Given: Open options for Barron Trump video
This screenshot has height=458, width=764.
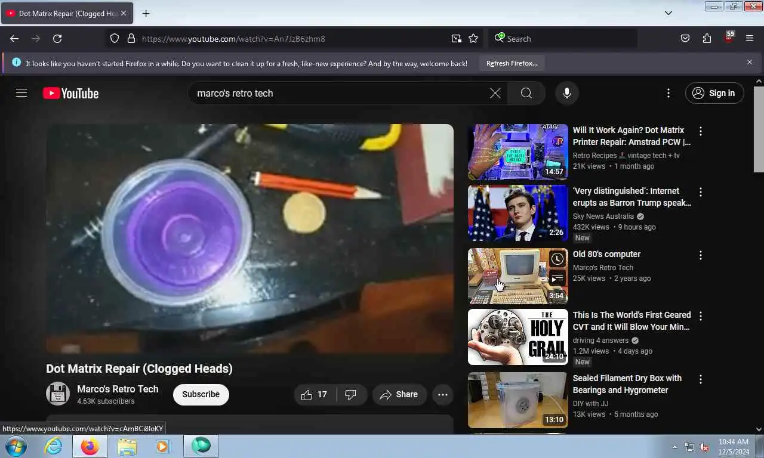Looking at the screenshot, I should point(701,192).
